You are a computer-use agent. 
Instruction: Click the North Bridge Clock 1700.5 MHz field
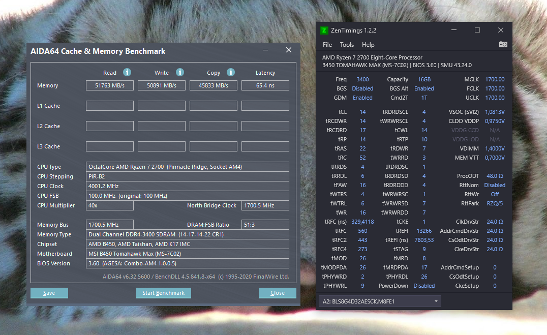pyautogui.click(x=265, y=205)
